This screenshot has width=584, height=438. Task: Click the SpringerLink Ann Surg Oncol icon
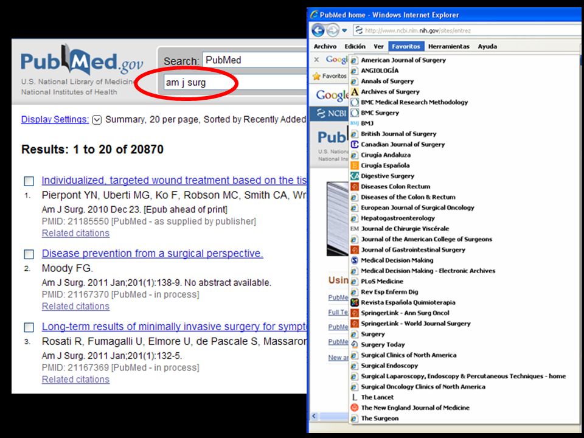tap(355, 313)
